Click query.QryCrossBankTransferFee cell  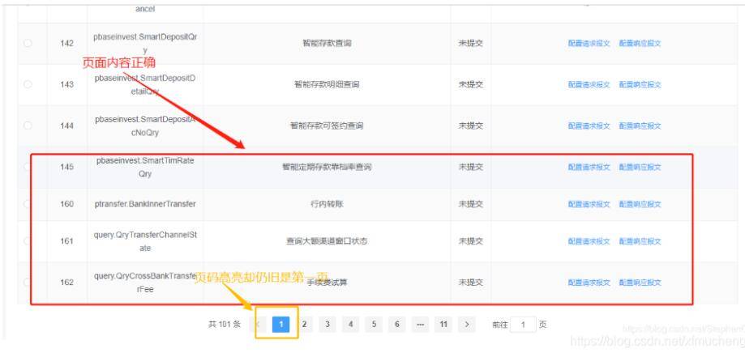tap(145, 283)
